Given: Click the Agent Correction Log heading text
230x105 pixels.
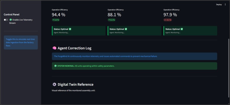Looking at the screenshot, I should pos(74,48).
